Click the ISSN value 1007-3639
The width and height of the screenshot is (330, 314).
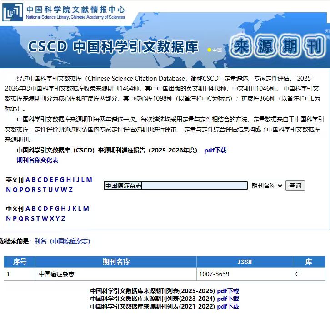click(x=214, y=274)
